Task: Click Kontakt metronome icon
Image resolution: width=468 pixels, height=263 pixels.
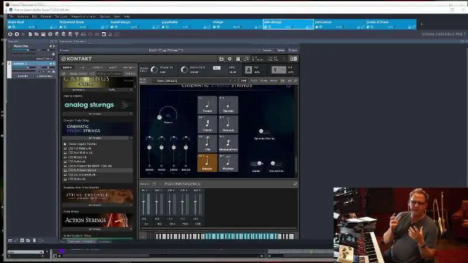Action: pyautogui.click(x=248, y=70)
